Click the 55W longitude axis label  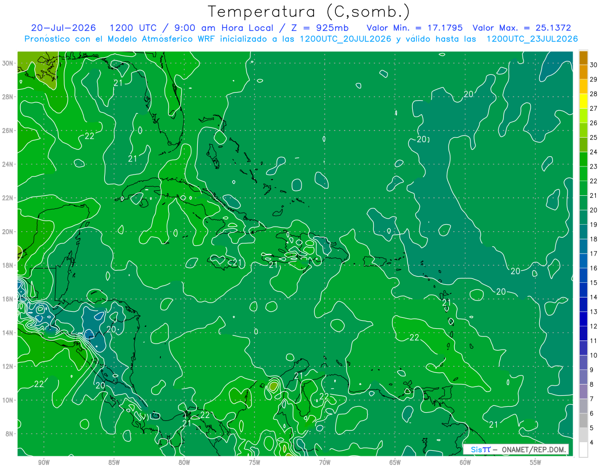(x=536, y=462)
